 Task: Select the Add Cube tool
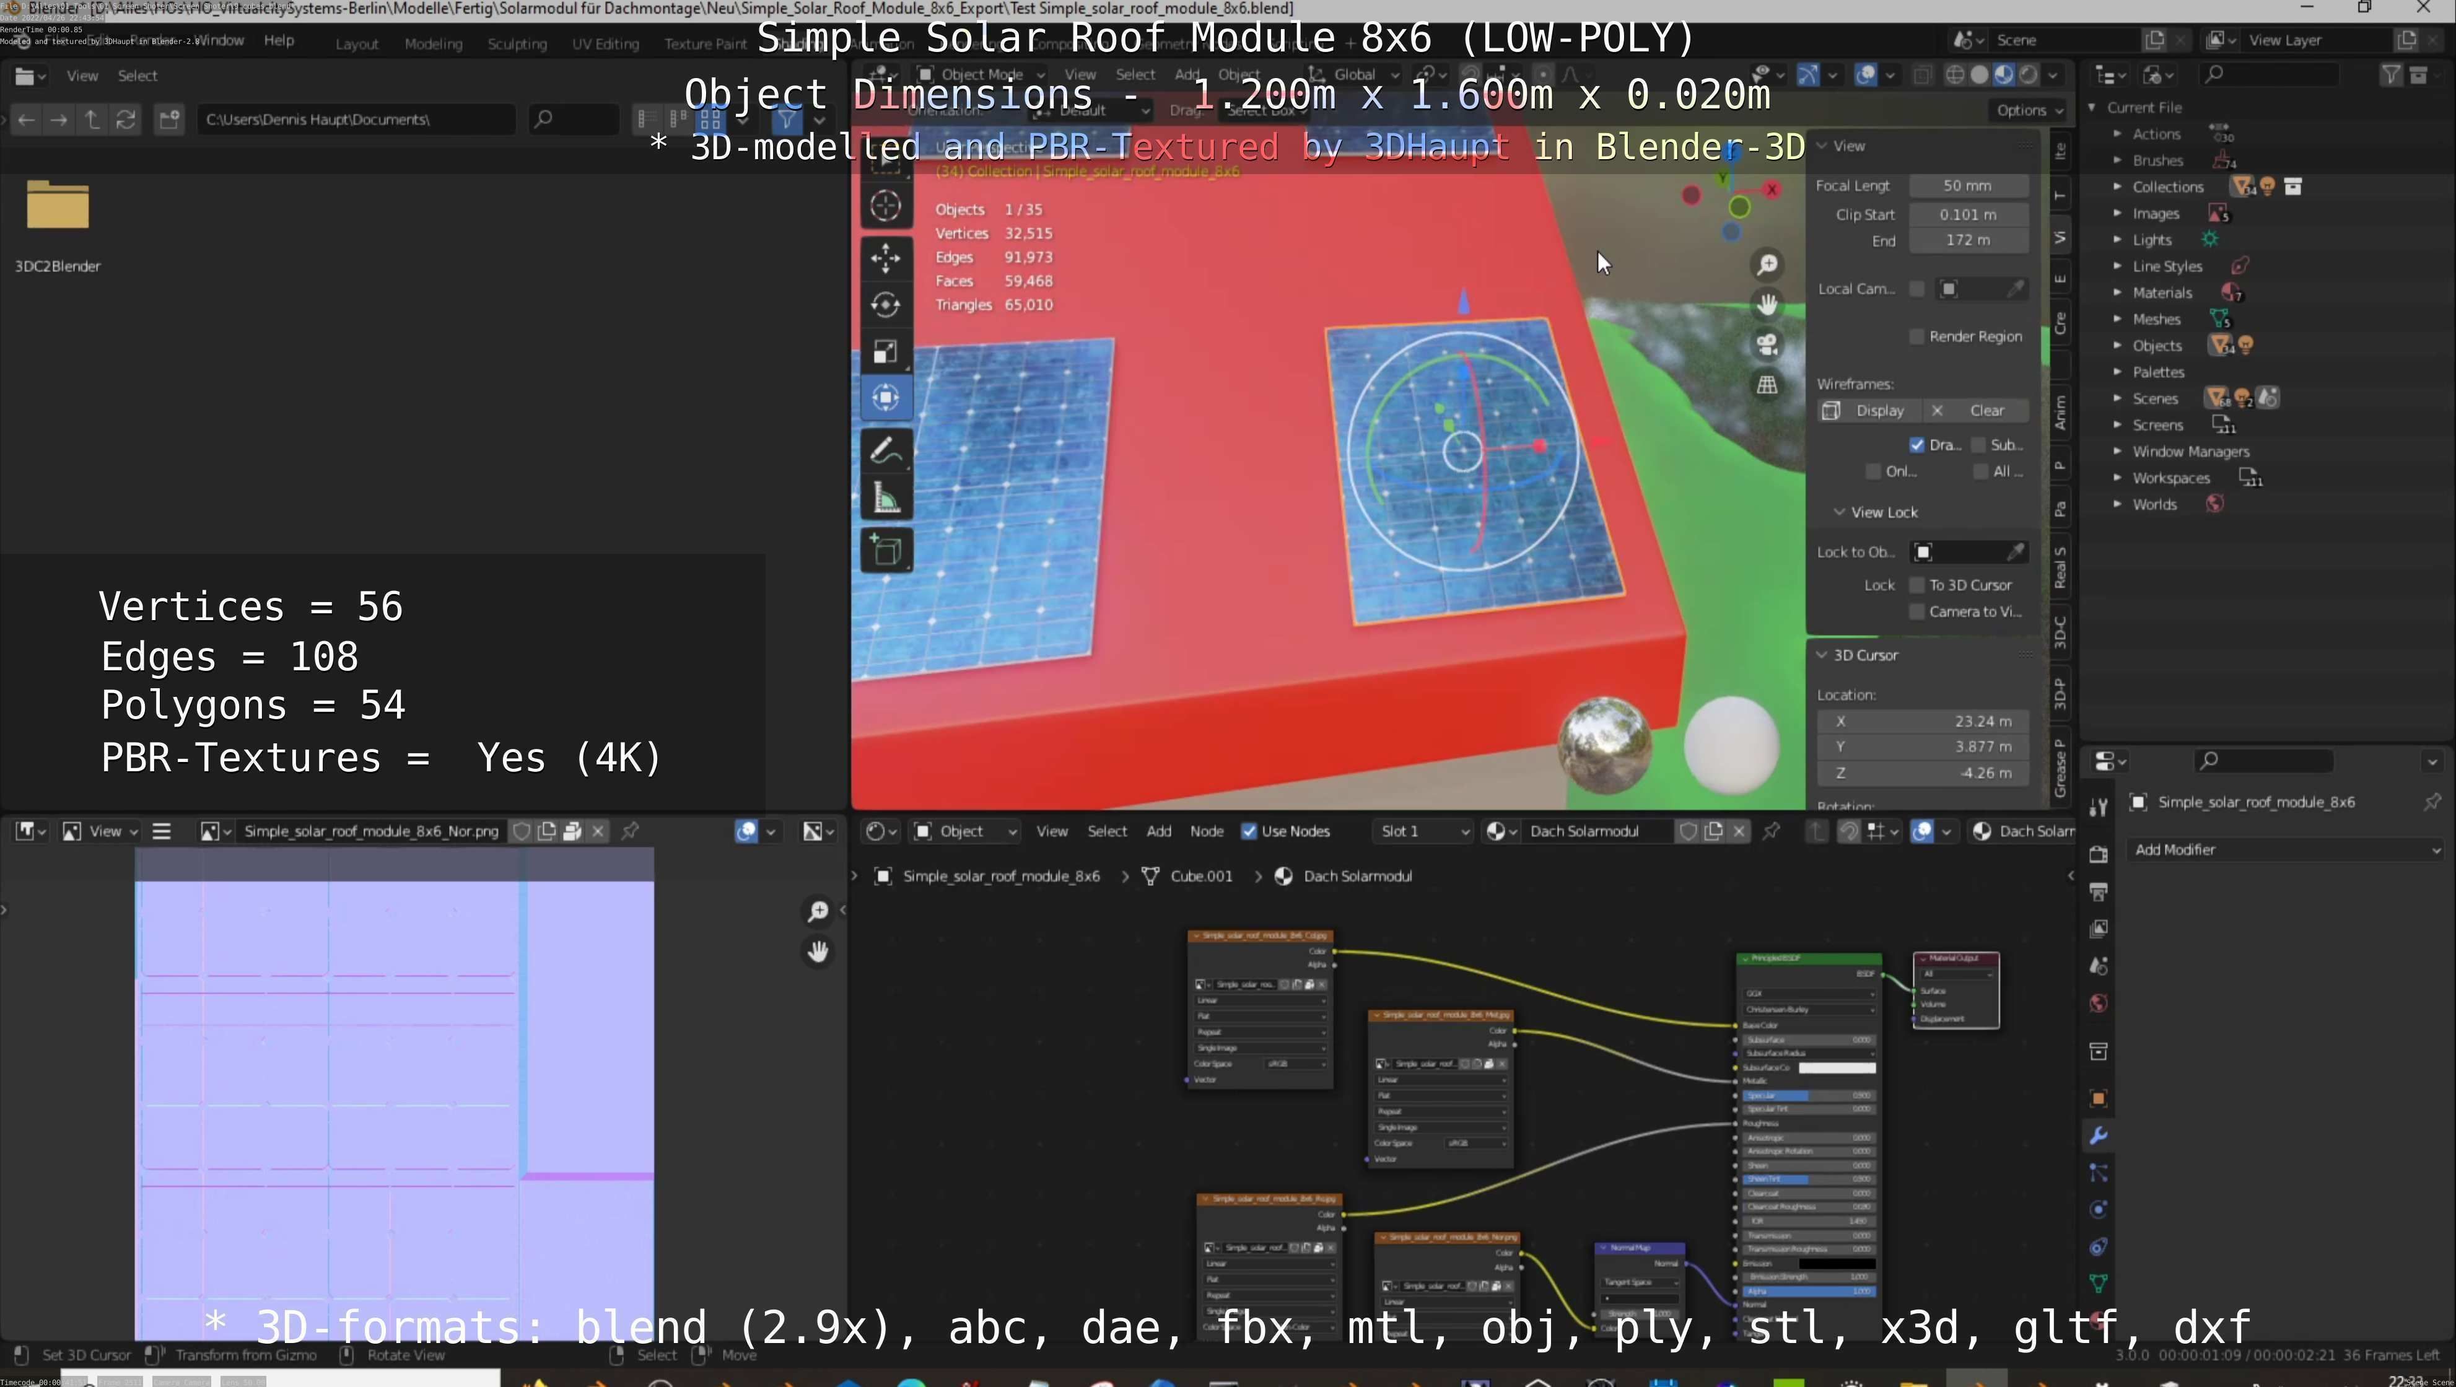(886, 551)
